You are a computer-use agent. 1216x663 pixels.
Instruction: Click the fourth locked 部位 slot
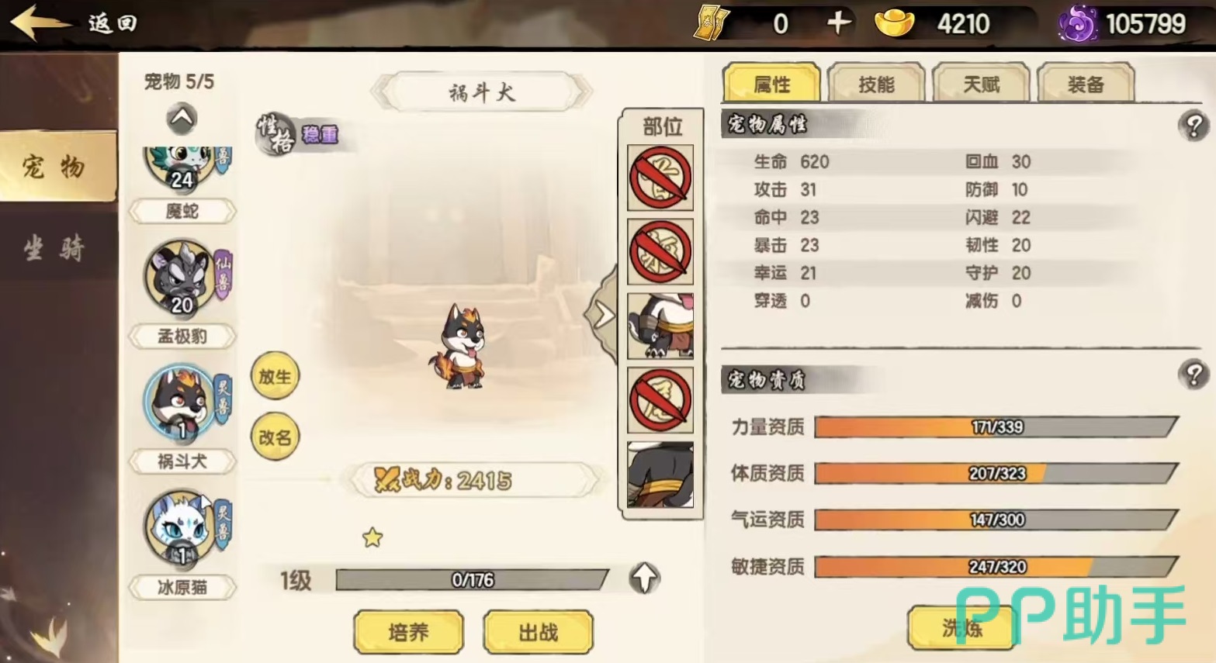[660, 401]
